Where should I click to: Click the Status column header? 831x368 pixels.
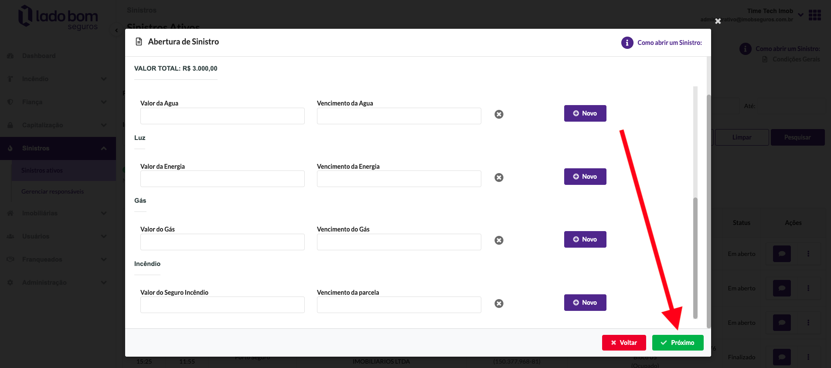coord(741,223)
